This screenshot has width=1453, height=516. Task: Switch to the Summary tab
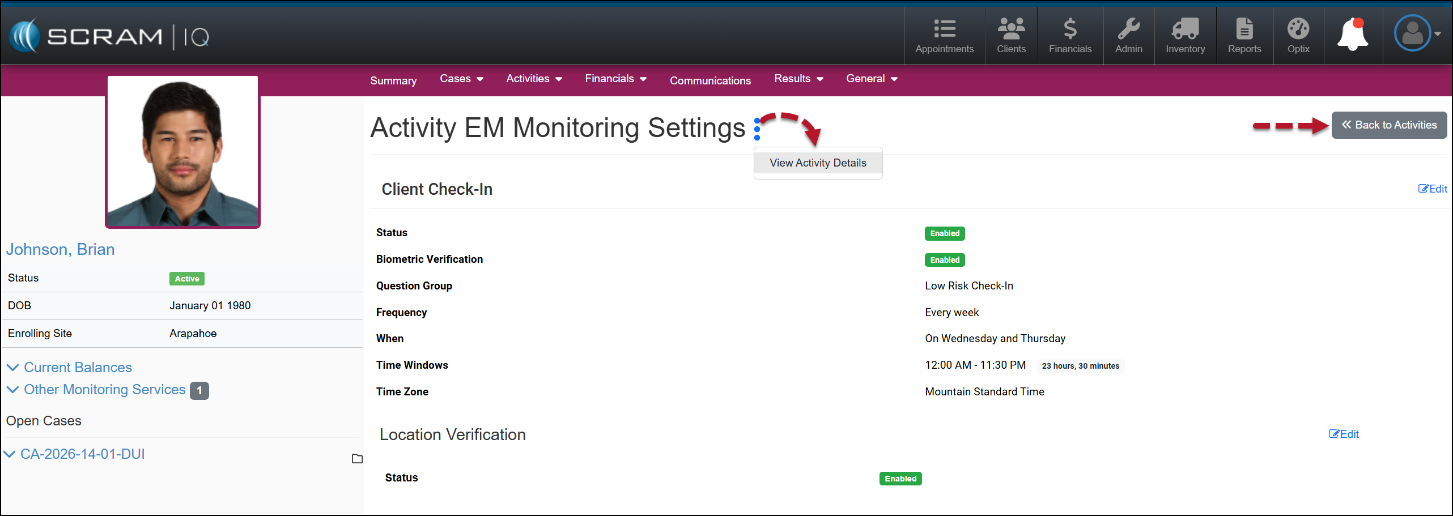pos(393,80)
